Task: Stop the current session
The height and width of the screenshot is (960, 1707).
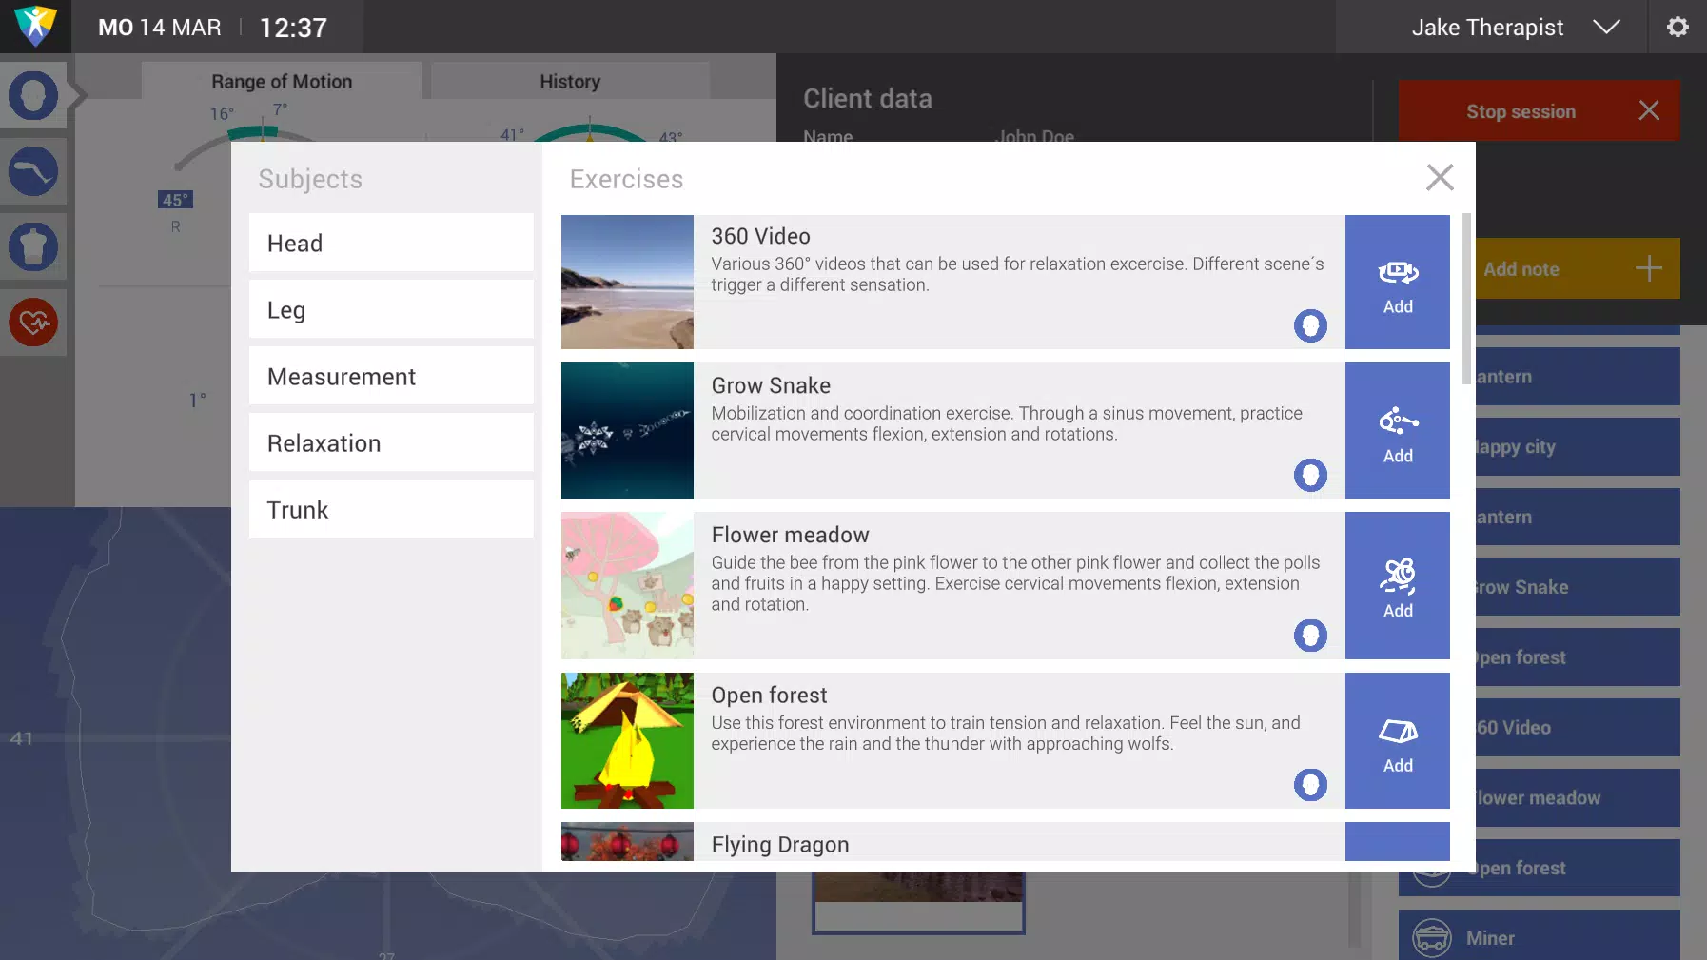Action: (x=1539, y=111)
